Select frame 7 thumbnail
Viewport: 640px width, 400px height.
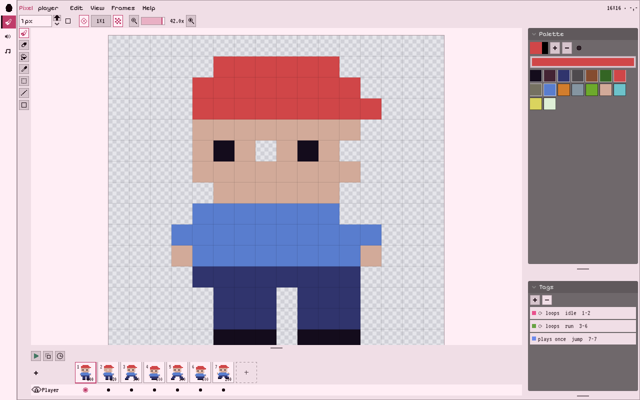pos(223,372)
